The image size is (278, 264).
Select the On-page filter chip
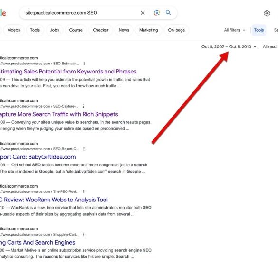[176, 30]
